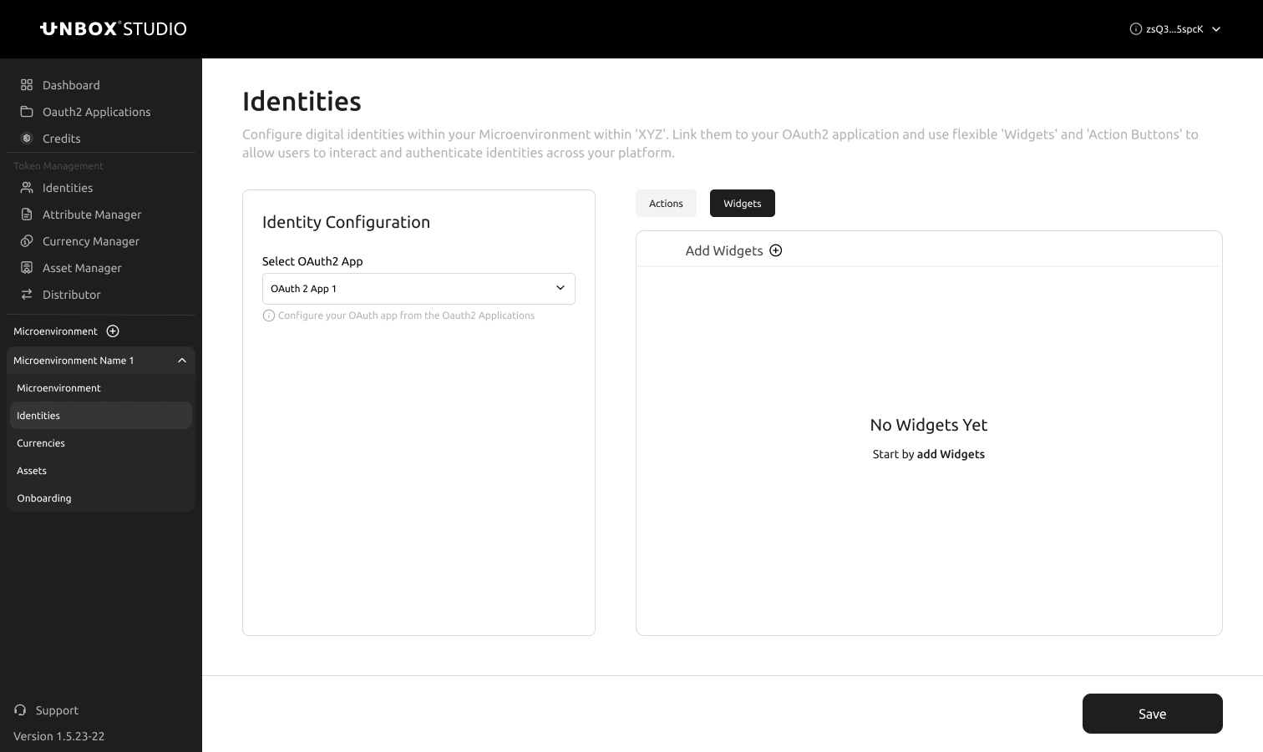This screenshot has width=1263, height=752.
Task: Open the account dropdown chevron in header
Action: click(1216, 29)
